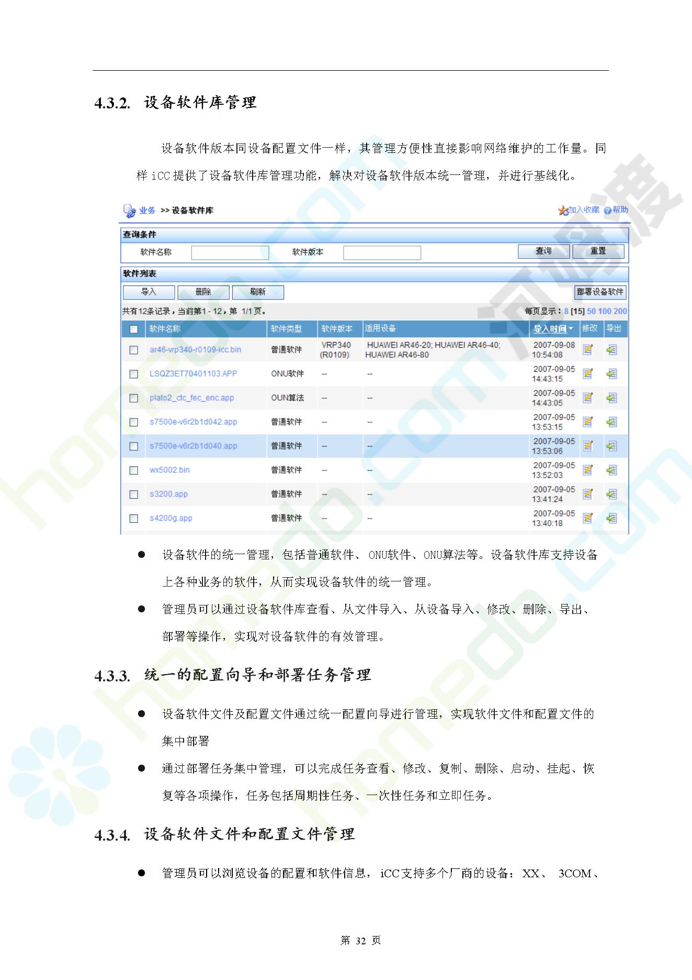Click the 业务 icon in breadcrumb
Image resolution: width=692 pixels, height=980 pixels.
click(x=129, y=211)
